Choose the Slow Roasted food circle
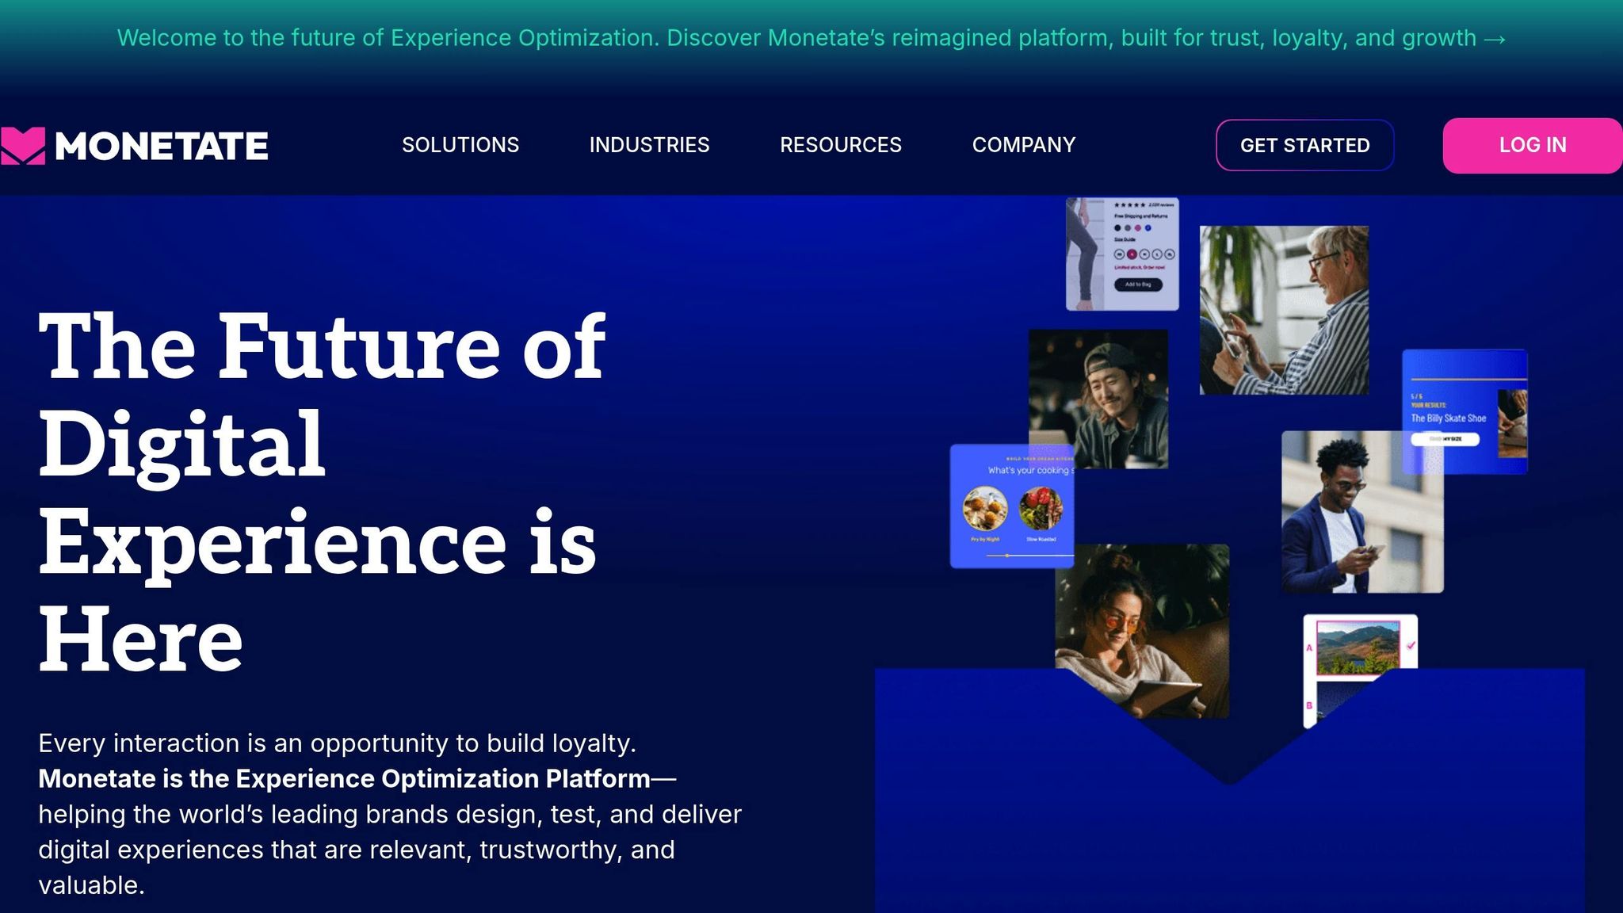 pyautogui.click(x=1041, y=508)
